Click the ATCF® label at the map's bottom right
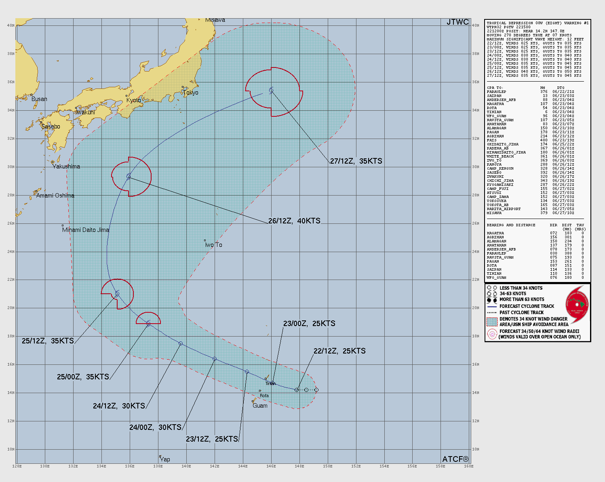 [x=455, y=459]
